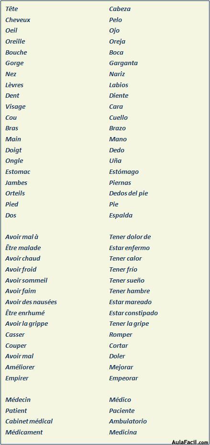Open the AulaFacil.com watermark link

[x=190, y=442]
